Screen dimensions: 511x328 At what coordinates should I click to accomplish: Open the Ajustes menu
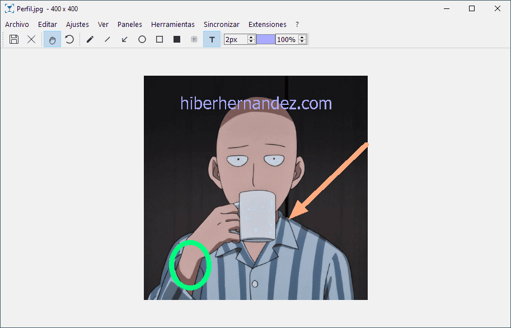pos(77,25)
